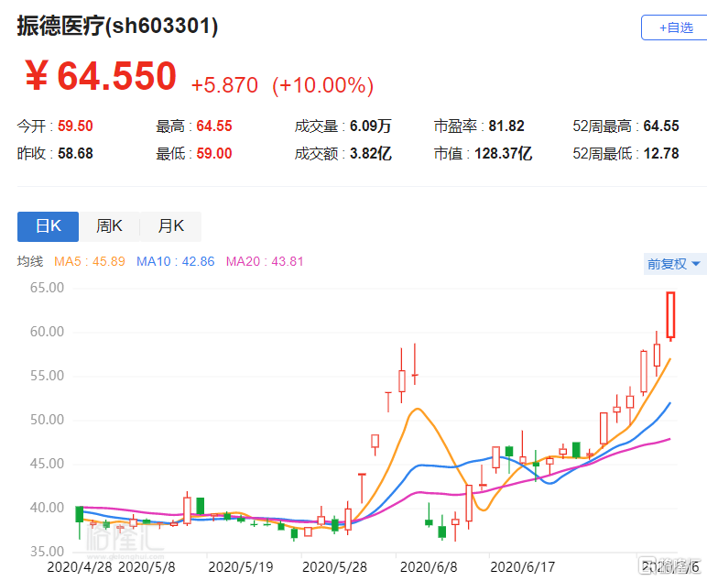
Task: Open the 前复权 adjustment dropdown
Action: [x=675, y=264]
